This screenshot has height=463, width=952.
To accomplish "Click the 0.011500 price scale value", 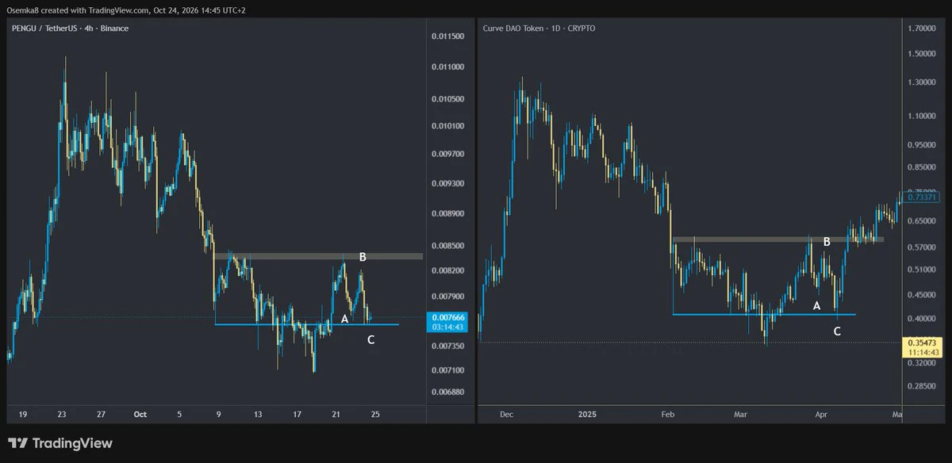I will pyautogui.click(x=448, y=36).
